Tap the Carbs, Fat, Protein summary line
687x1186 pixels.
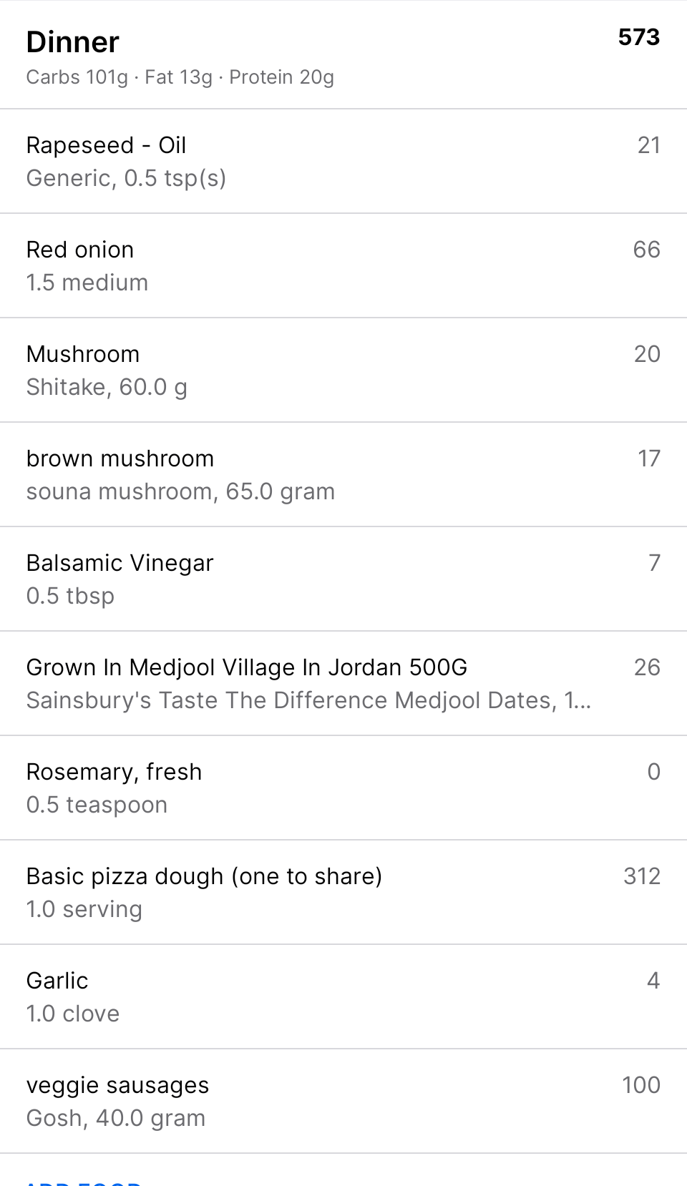(180, 77)
